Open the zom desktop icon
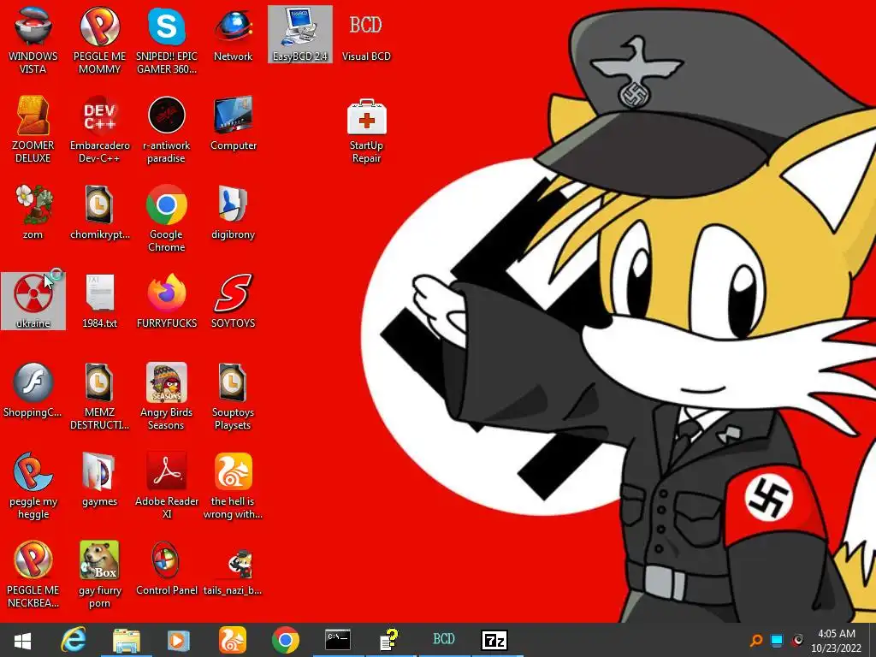This screenshot has height=657, width=876. (x=33, y=213)
